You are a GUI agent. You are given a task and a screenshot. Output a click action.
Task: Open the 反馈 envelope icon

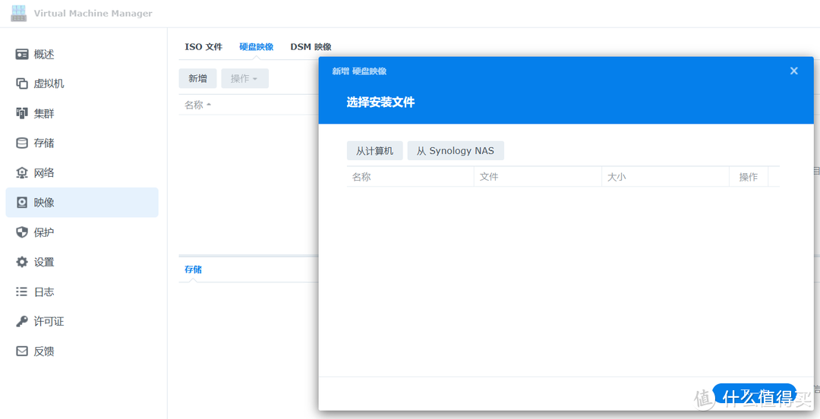[22, 351]
